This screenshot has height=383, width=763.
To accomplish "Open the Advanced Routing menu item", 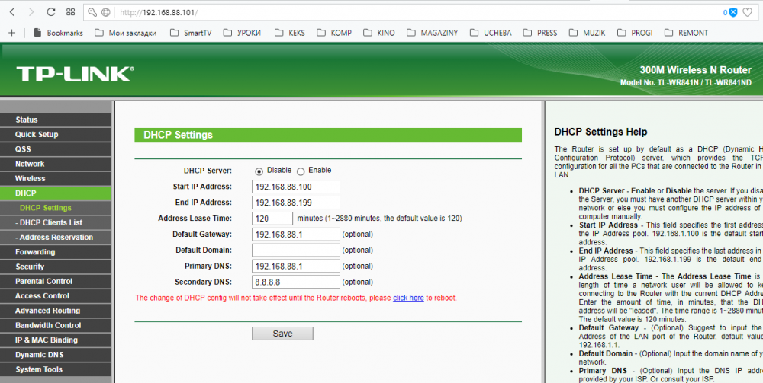I will click(56, 311).
